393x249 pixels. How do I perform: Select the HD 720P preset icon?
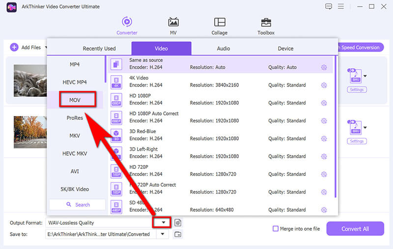click(x=116, y=171)
